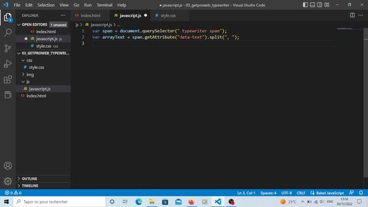This screenshot has height=207, width=368.
Task: Open the Search view in activity bar
Action: tap(7, 33)
